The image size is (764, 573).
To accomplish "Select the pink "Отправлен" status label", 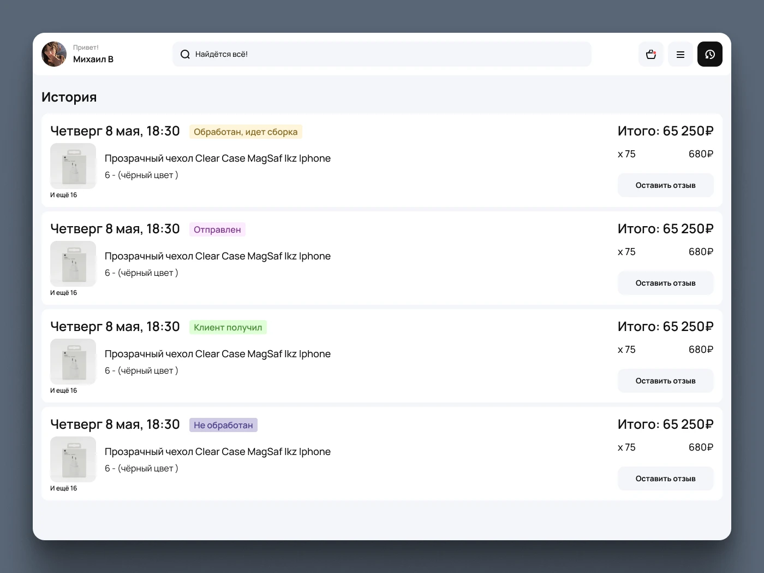I will click(217, 229).
